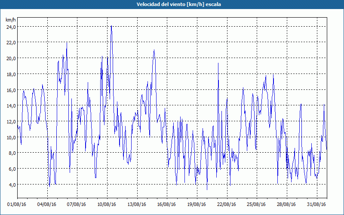The image size is (344, 215).
Task: Click the '07/08/16' date label
Action: pyautogui.click(x=77, y=205)
